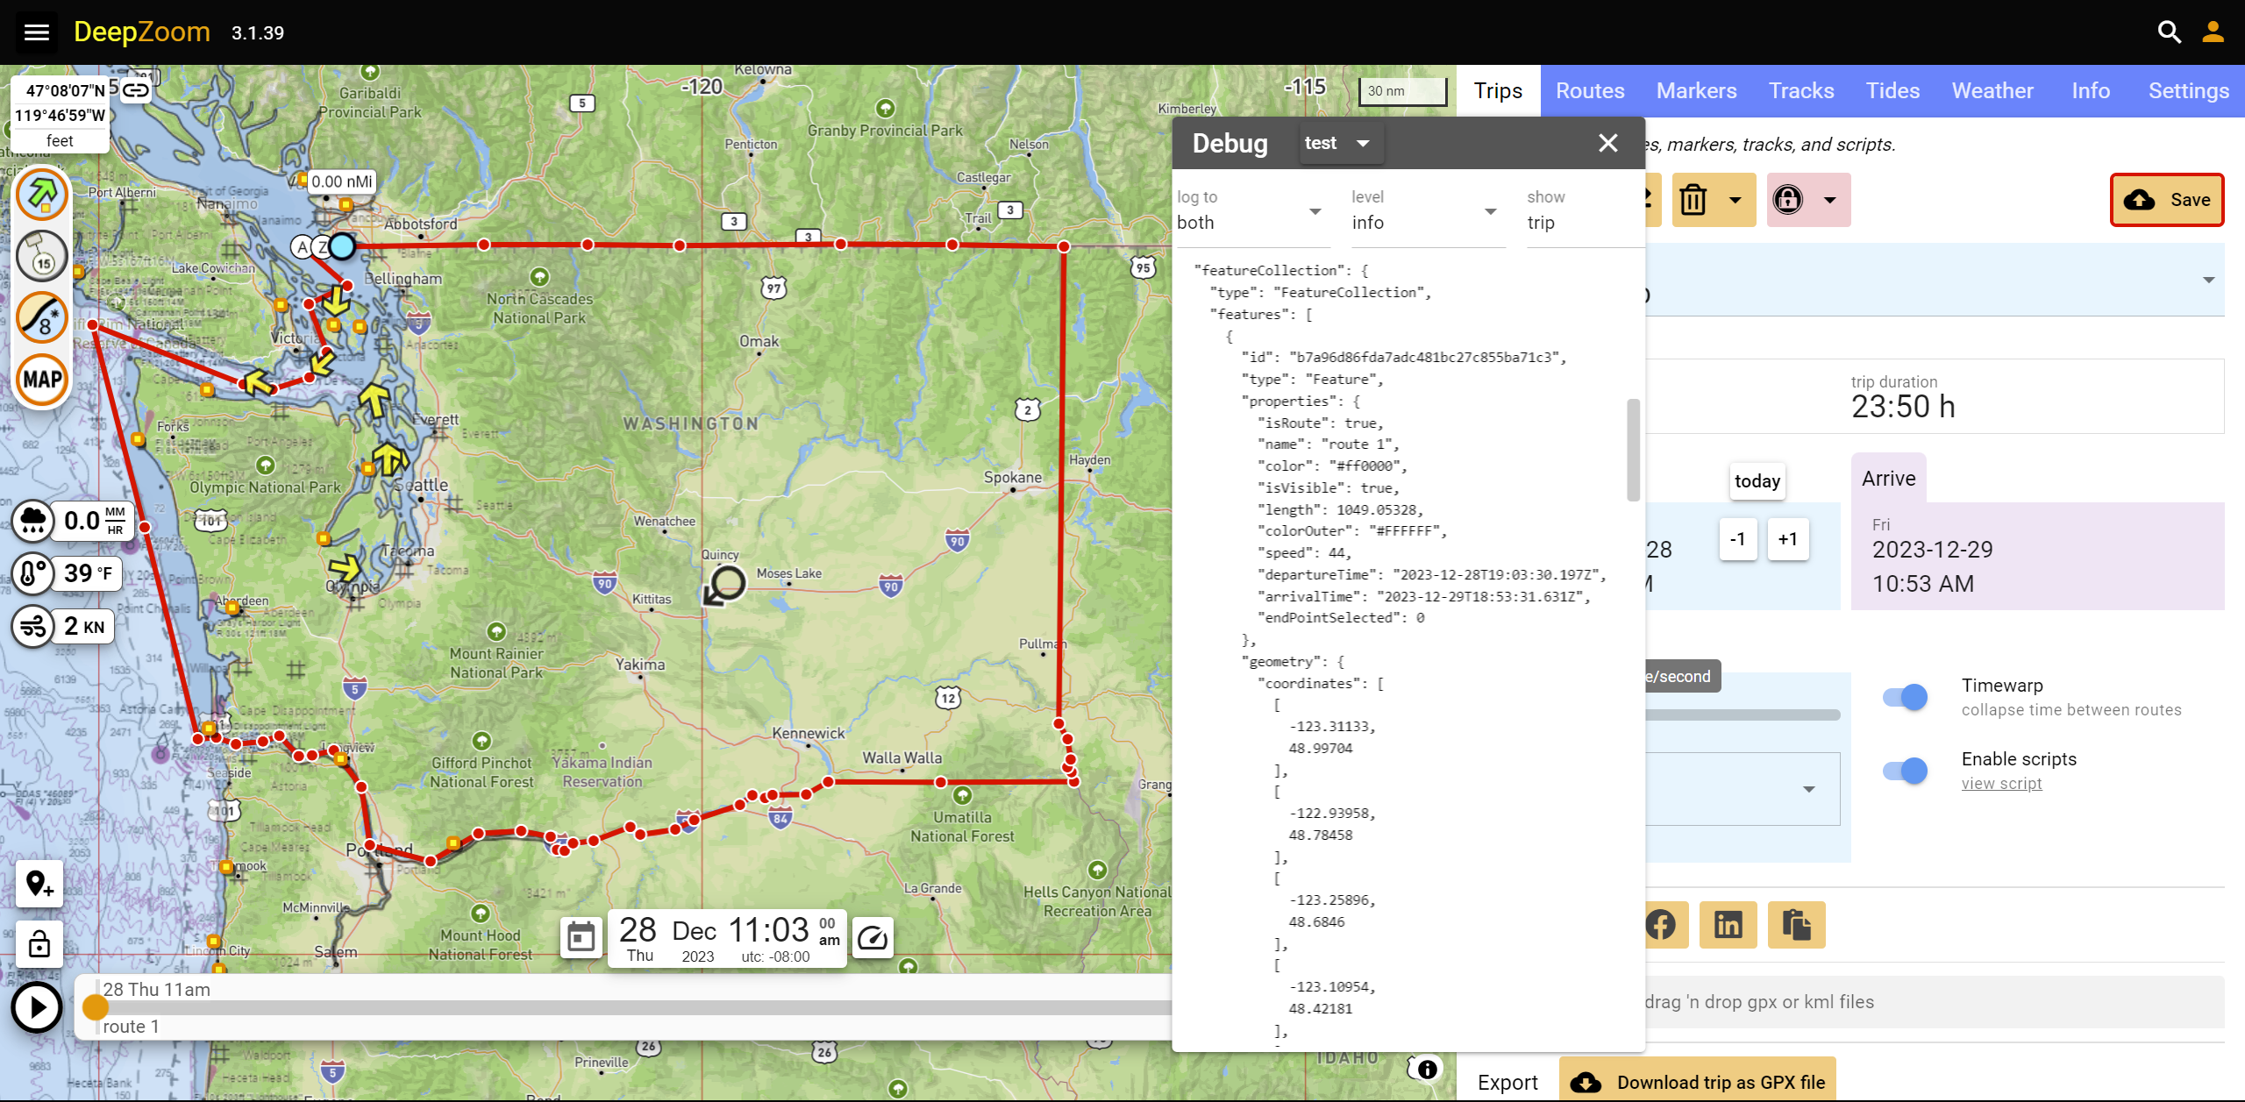Click the add marker location icon
This screenshot has width=2245, height=1102.
[39, 883]
